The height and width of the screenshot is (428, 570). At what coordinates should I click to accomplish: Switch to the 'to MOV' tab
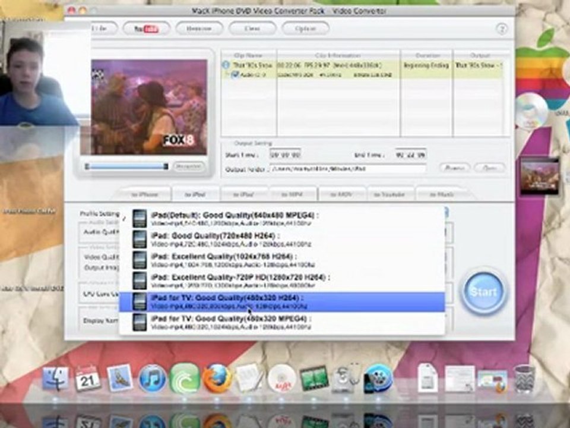(342, 194)
